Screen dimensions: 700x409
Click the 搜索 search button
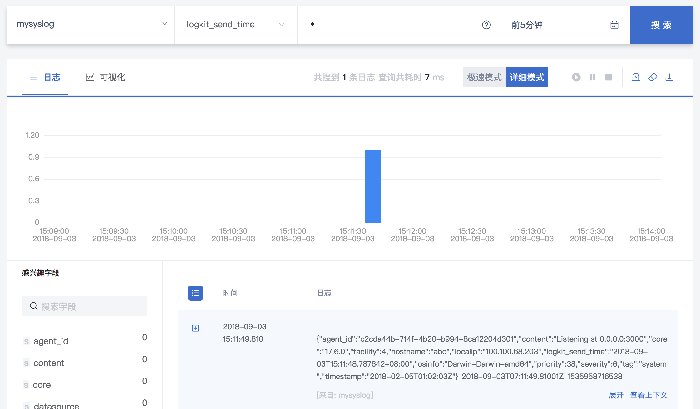[661, 25]
